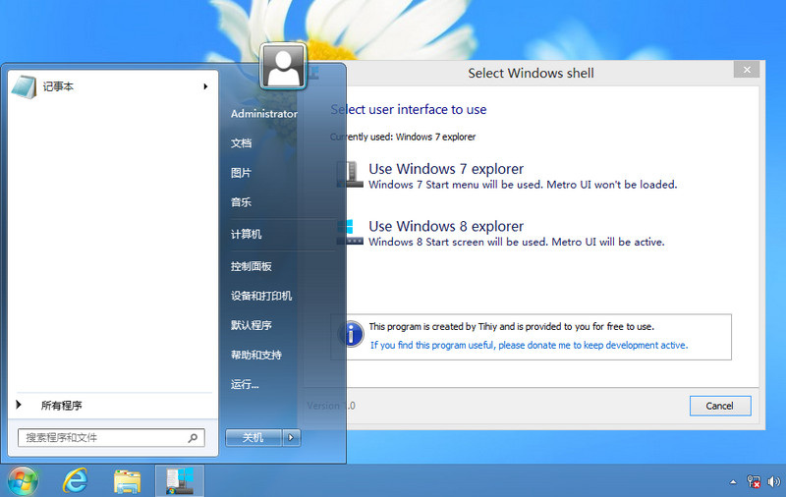Screen dimensions: 786x497
Task: Open 文档 in Start menu
Action: (241, 143)
